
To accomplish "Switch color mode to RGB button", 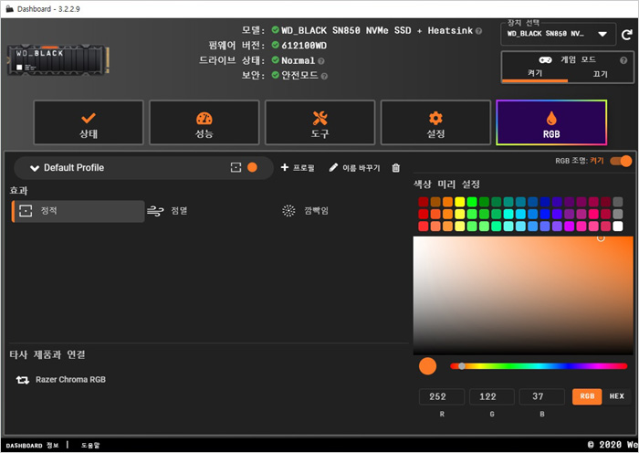I will (587, 396).
